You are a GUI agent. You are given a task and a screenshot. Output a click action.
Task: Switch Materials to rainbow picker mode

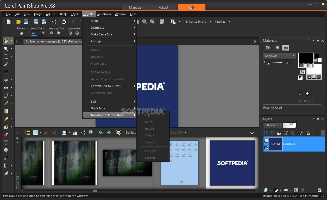(x=277, y=48)
